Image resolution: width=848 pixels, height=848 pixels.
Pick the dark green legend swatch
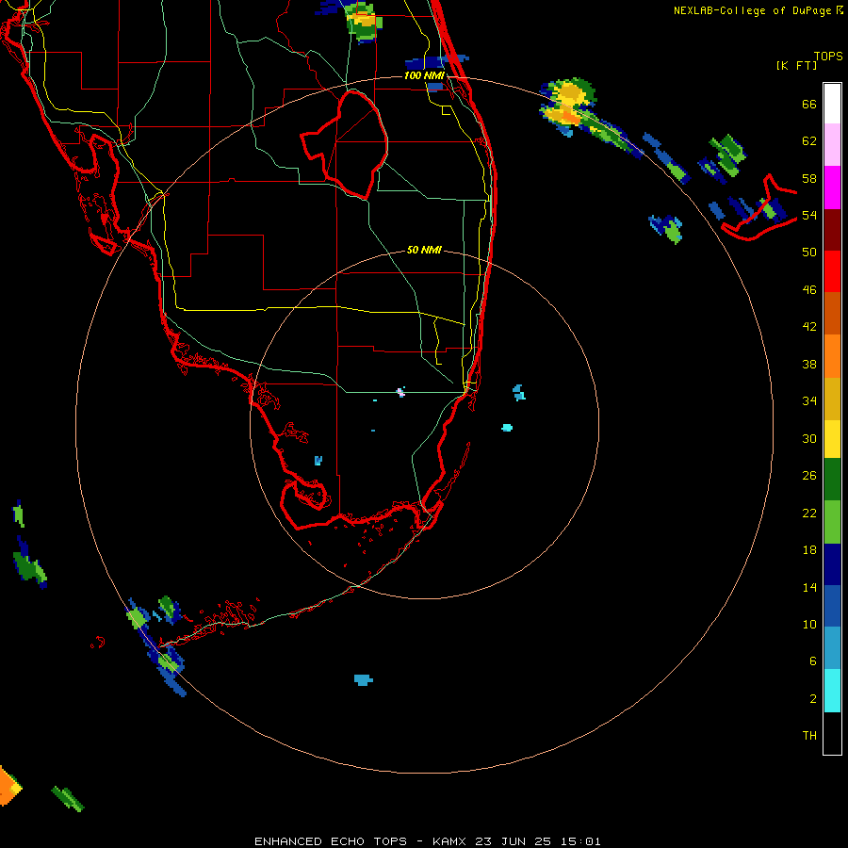[832, 480]
